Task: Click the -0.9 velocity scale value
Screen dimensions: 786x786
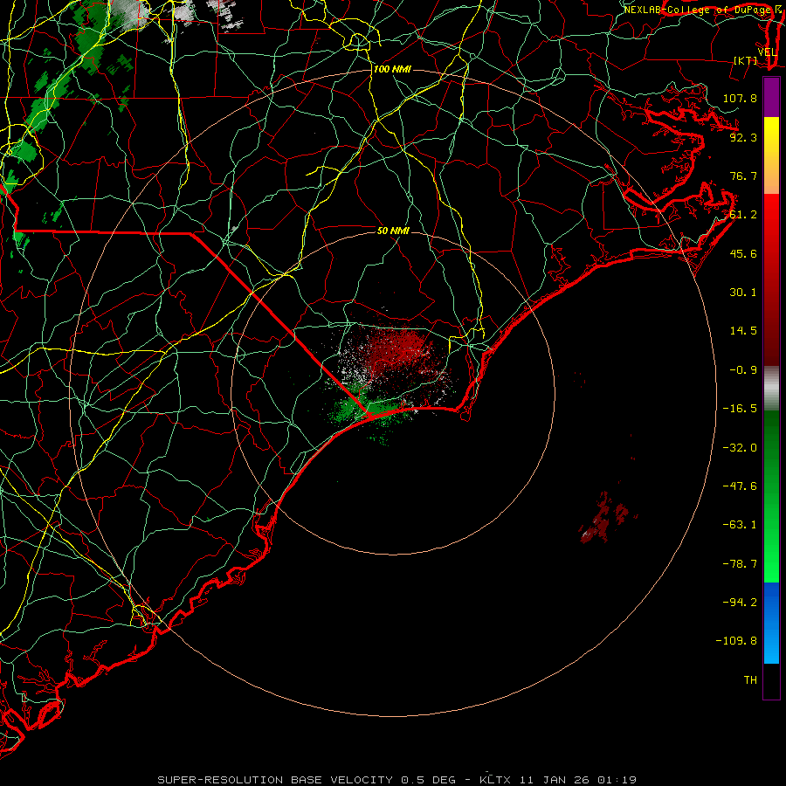Action: (x=743, y=370)
